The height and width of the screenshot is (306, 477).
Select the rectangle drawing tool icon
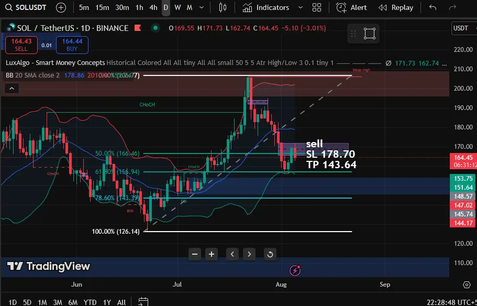click(x=370, y=34)
